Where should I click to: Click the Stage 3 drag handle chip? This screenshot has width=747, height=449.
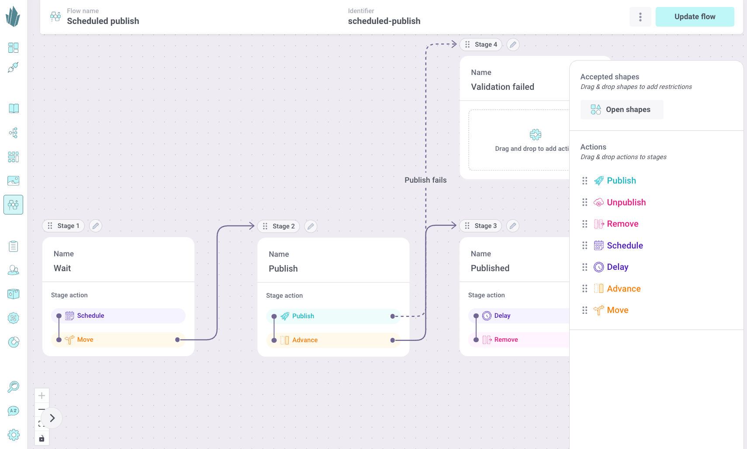coord(481,226)
